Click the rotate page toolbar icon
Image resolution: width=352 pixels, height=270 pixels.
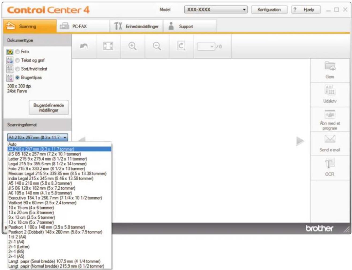[x=181, y=46]
